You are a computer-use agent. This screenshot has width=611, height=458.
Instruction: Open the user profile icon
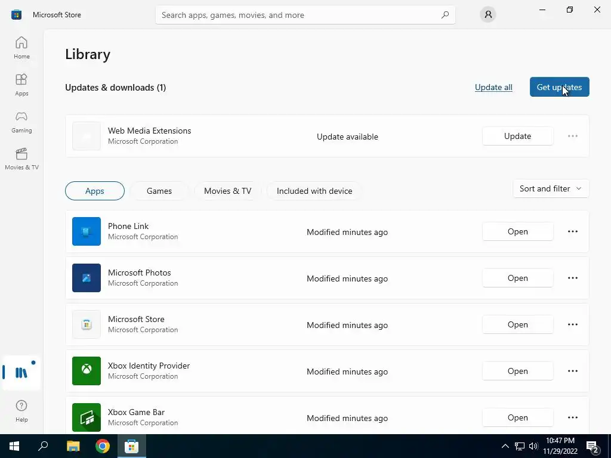(488, 15)
